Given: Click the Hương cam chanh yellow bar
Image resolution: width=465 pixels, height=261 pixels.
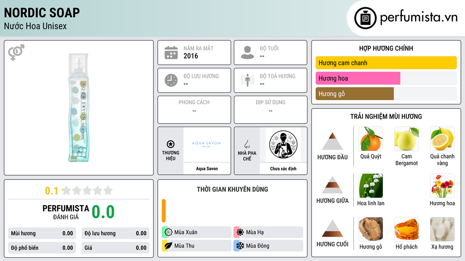Looking at the screenshot, I should pyautogui.click(x=386, y=63).
